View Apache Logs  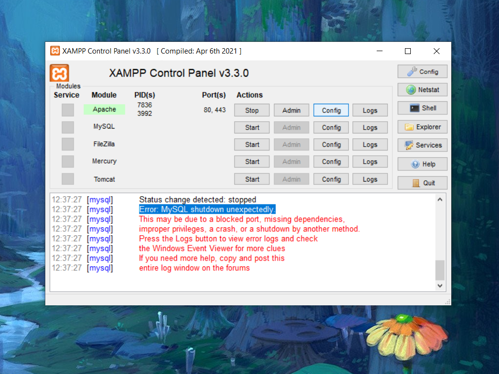370,111
